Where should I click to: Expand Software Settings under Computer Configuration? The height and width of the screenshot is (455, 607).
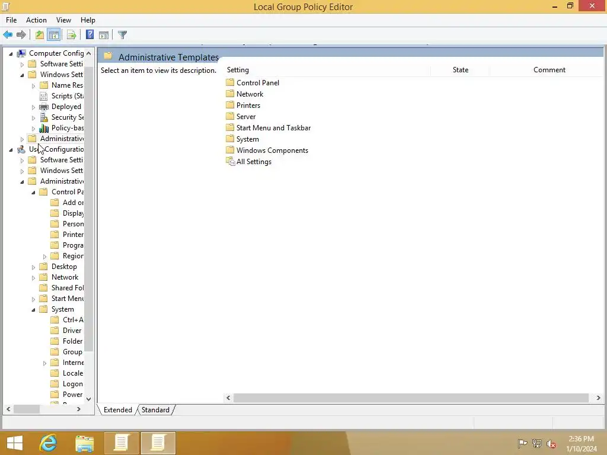(22, 64)
